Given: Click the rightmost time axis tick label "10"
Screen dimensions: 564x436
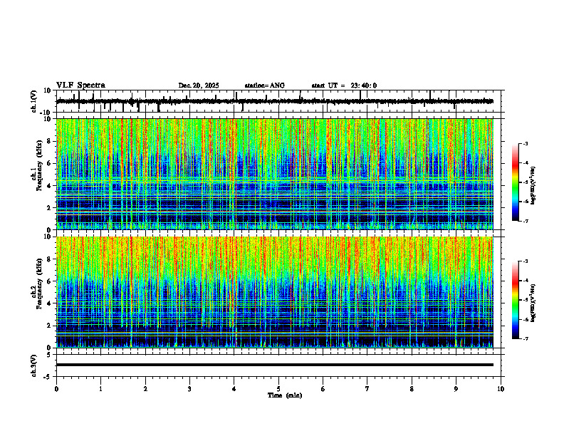Looking at the screenshot, I should point(501,389).
